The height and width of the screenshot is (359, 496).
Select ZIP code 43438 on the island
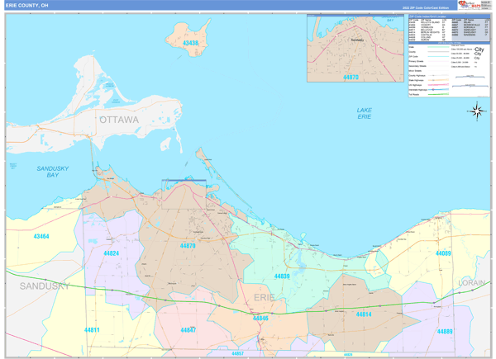pyautogui.click(x=191, y=43)
